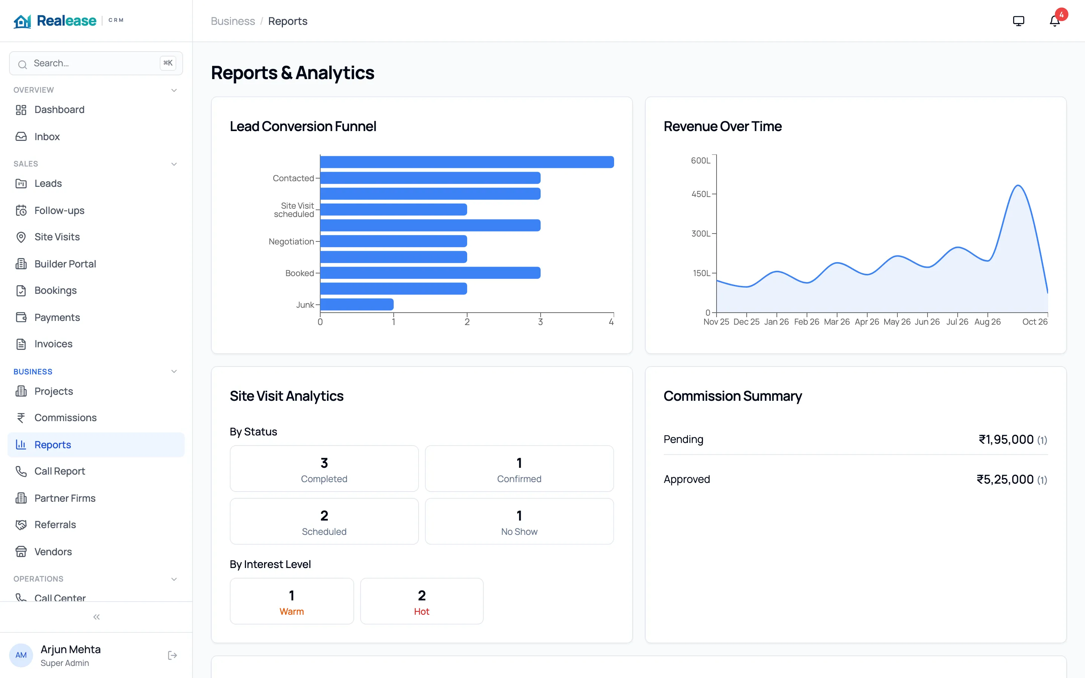
Task: Collapse the sidebar with double chevron
Action: 96,617
